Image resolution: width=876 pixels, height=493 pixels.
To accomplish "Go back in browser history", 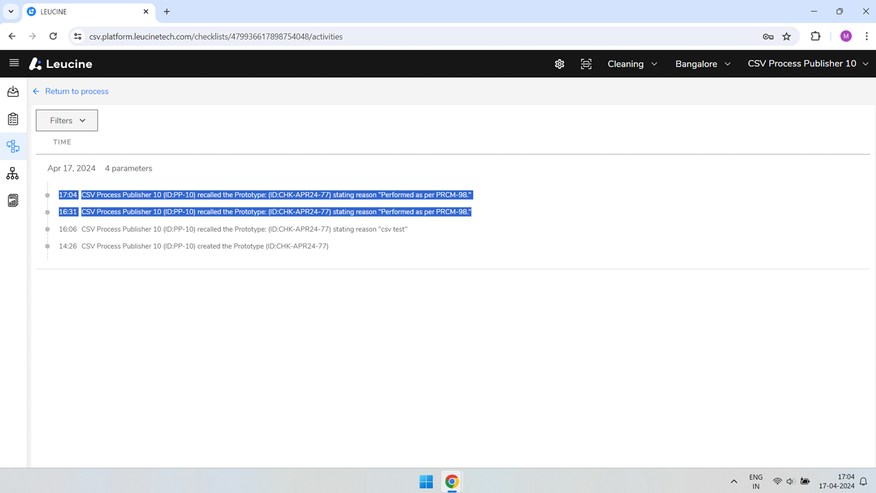I will tap(12, 36).
